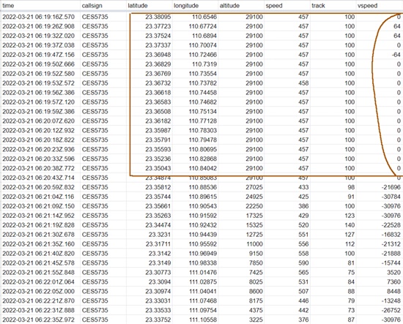This screenshot has height=324, width=403.
Task: Select the speed cell showing 458
Action: pos(287,83)
